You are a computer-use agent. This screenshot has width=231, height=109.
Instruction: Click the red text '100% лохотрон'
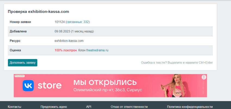tap(66, 50)
